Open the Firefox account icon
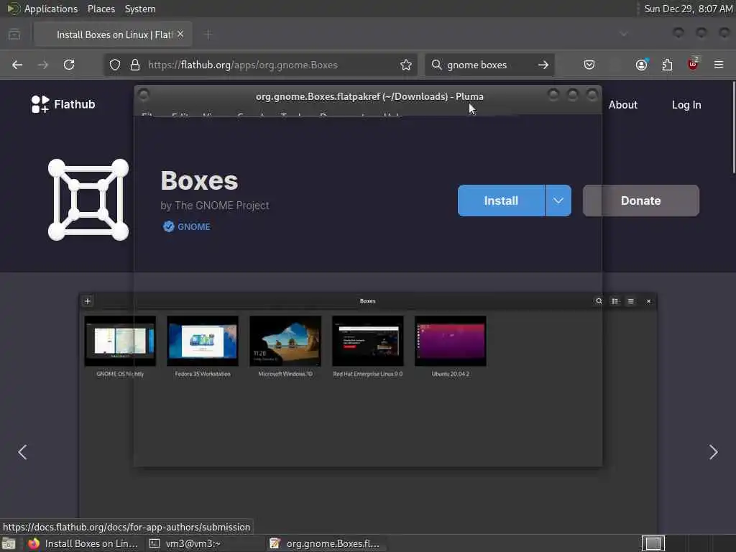The height and width of the screenshot is (552, 736). [642, 65]
